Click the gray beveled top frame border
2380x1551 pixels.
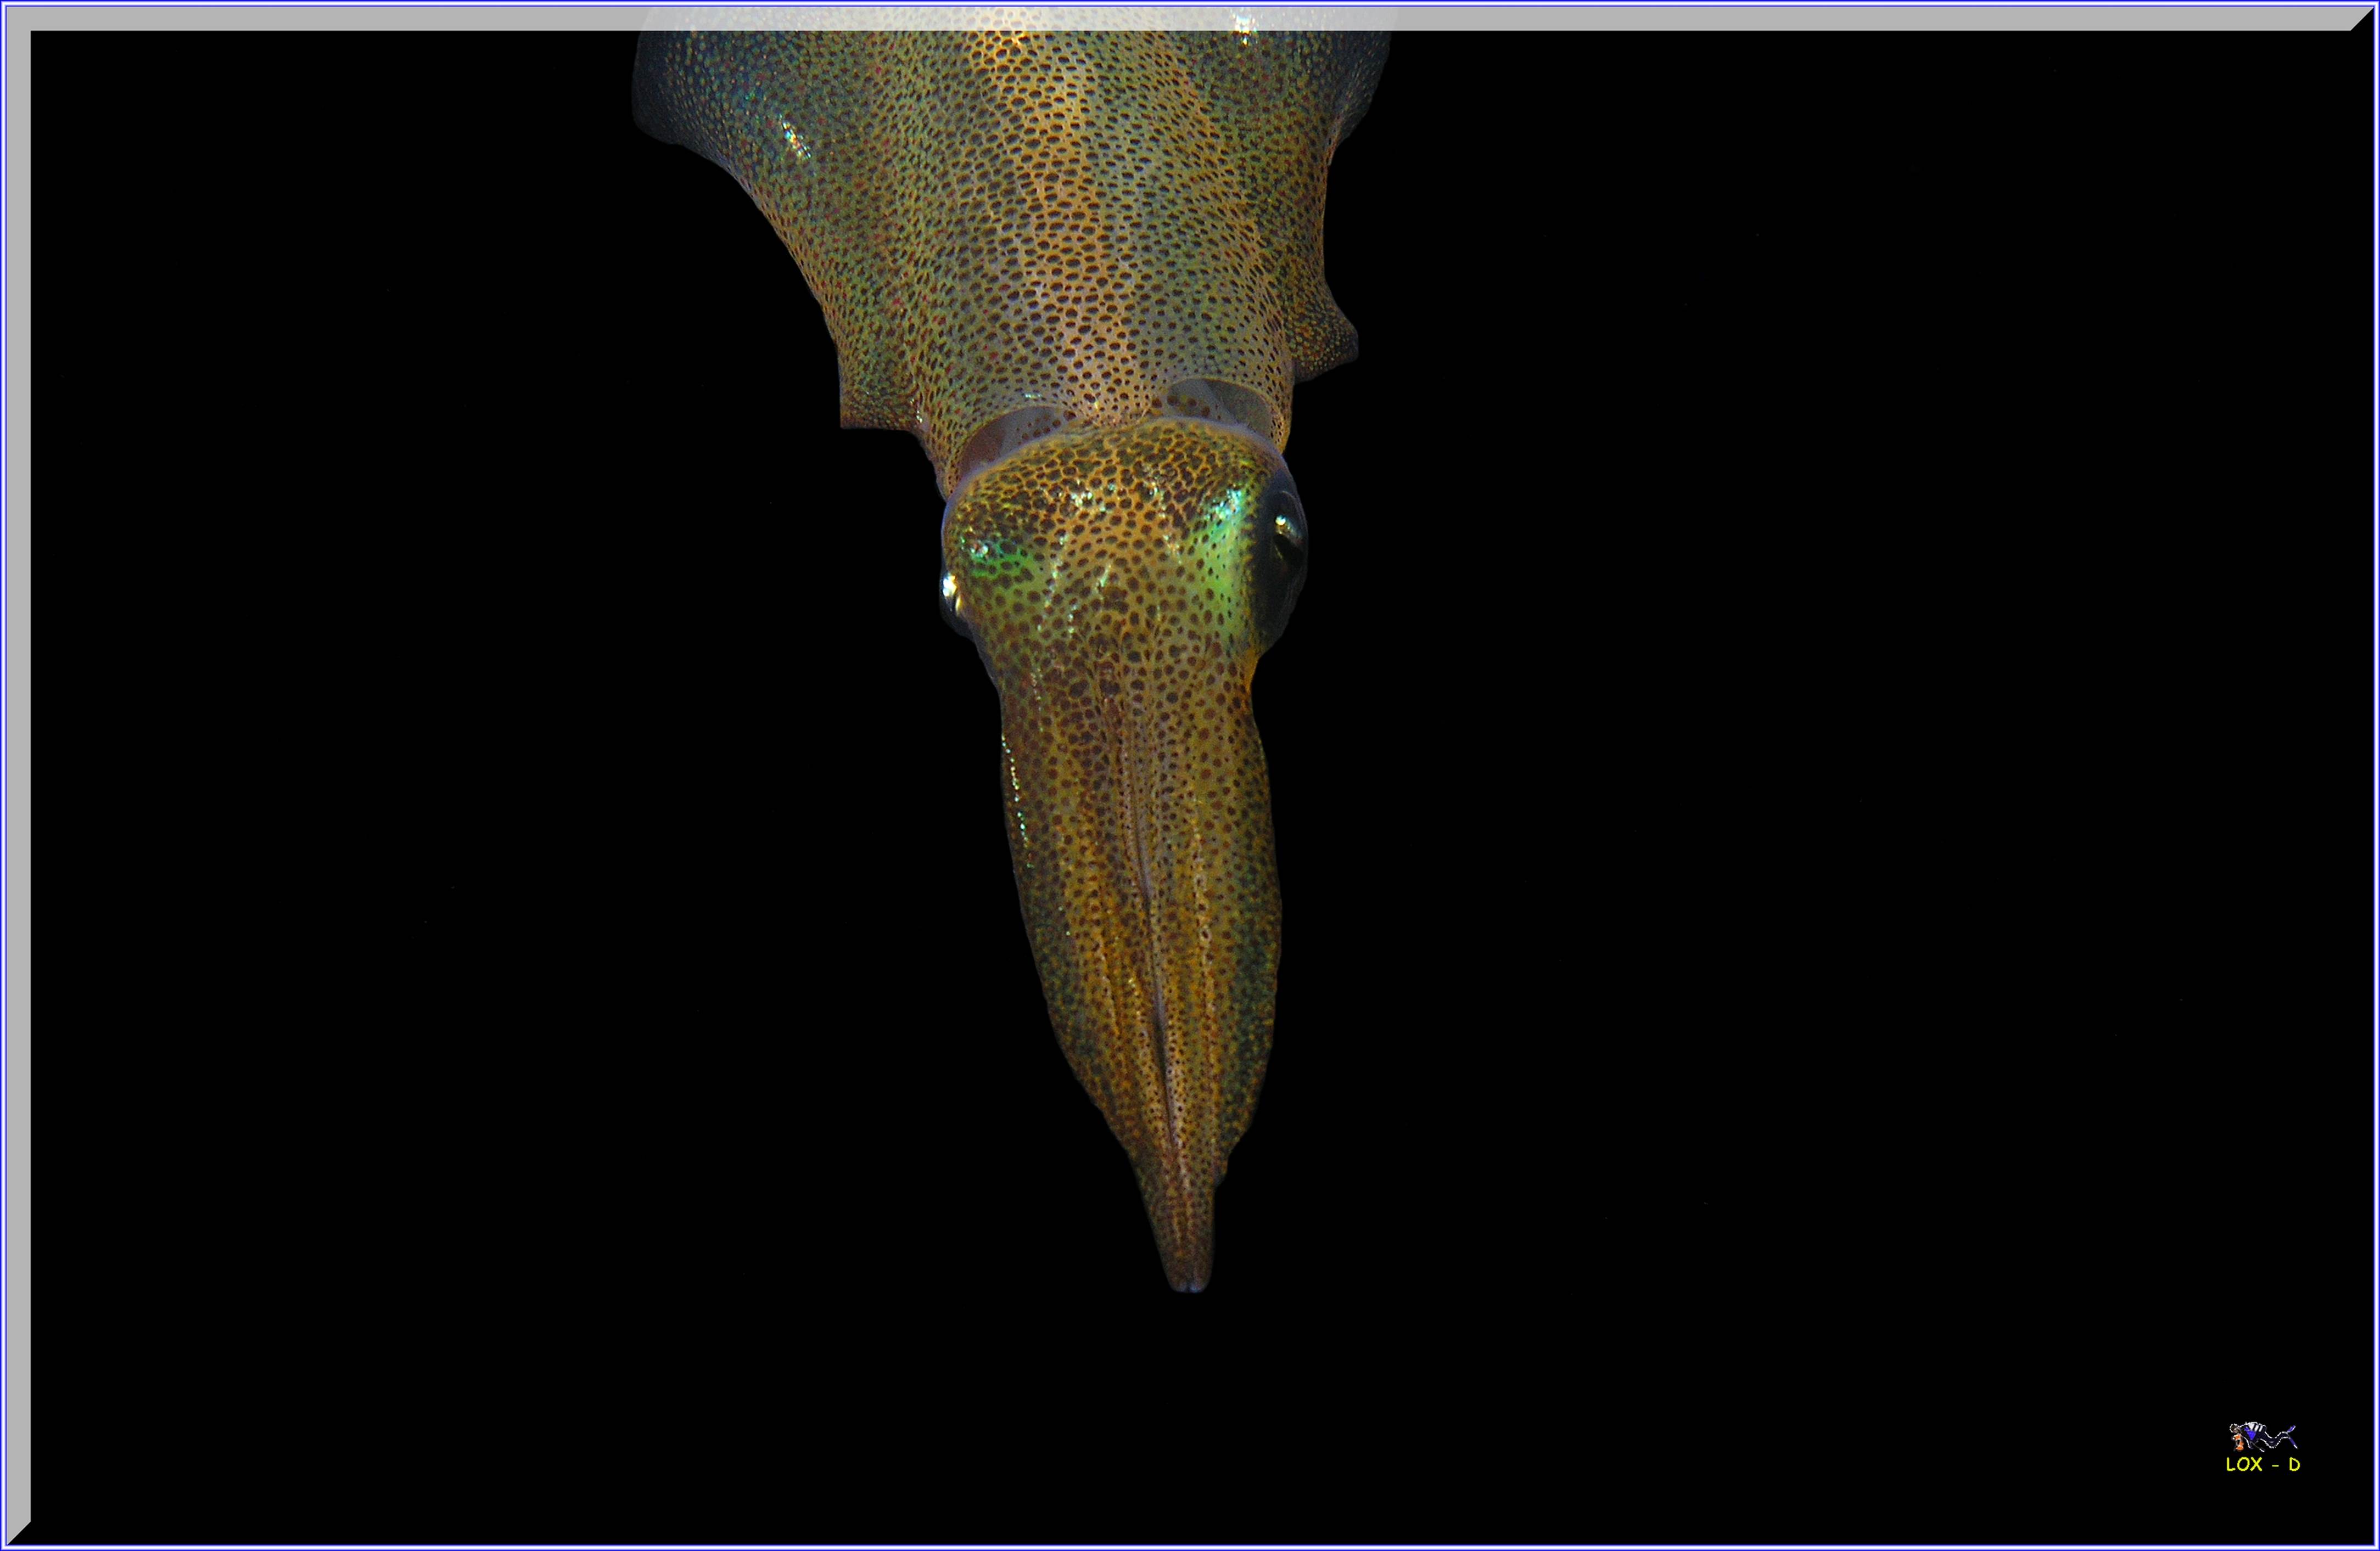[x=300, y=18]
